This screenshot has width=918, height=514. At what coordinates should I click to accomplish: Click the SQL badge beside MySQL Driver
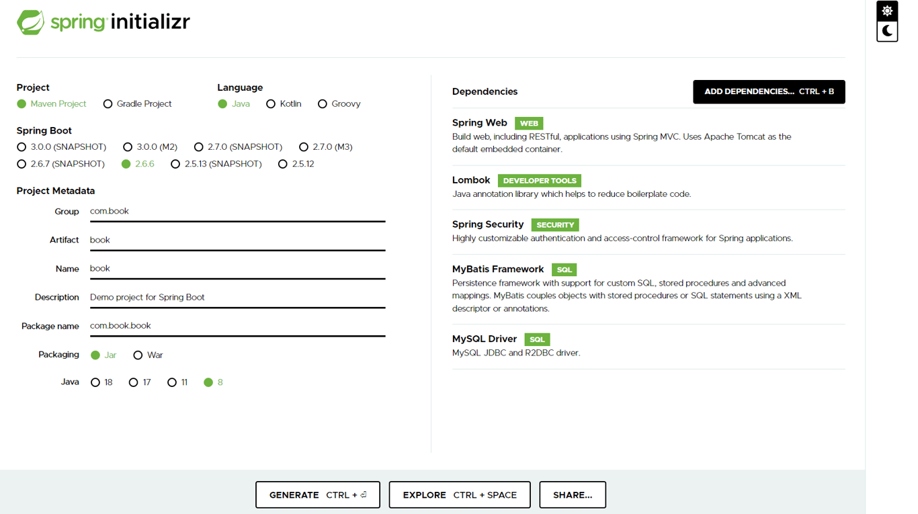(x=537, y=339)
